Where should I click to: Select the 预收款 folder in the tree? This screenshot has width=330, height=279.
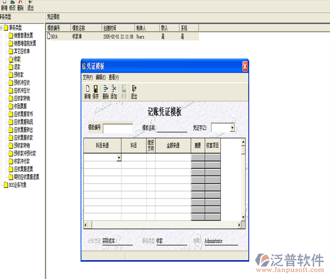tap(16, 75)
